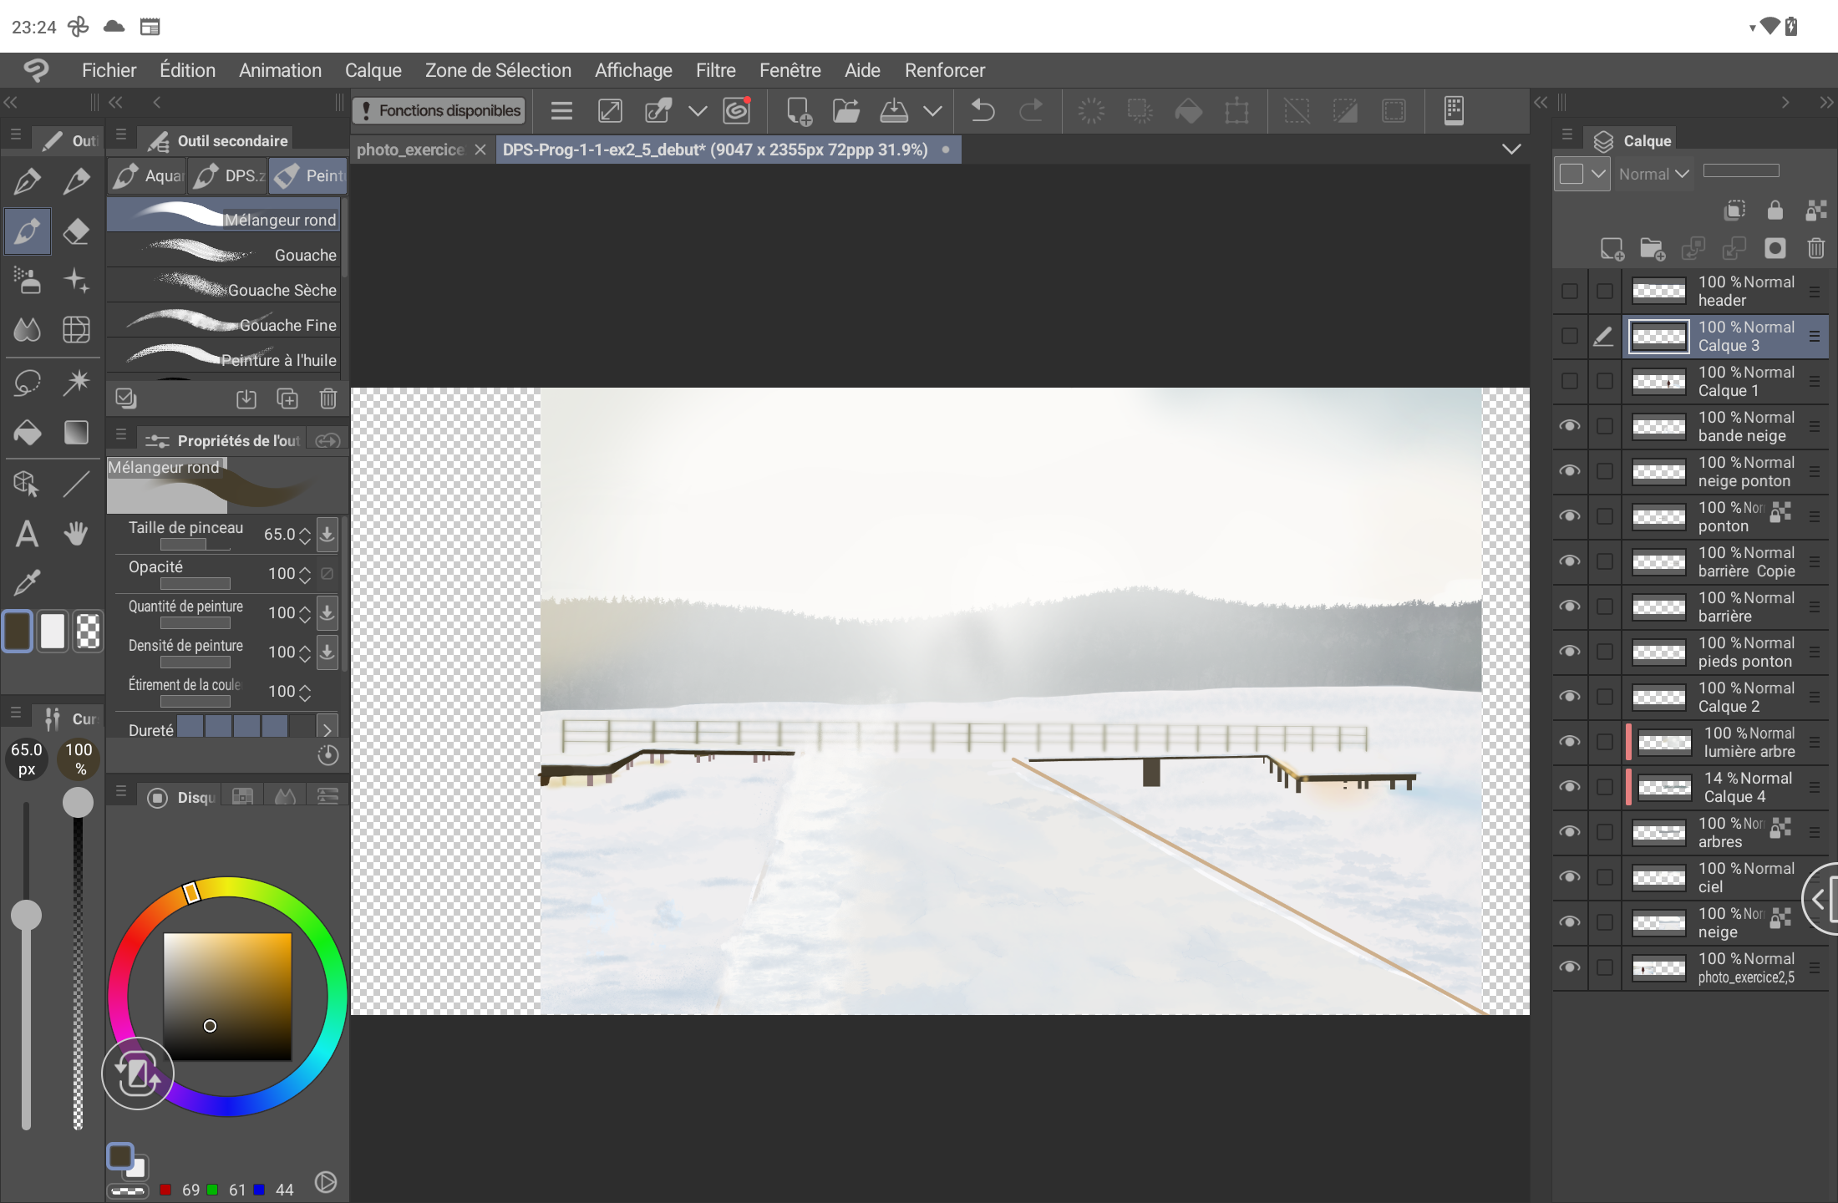The height and width of the screenshot is (1203, 1838).
Task: Click the Undo arrow in toolbar
Action: tap(982, 110)
